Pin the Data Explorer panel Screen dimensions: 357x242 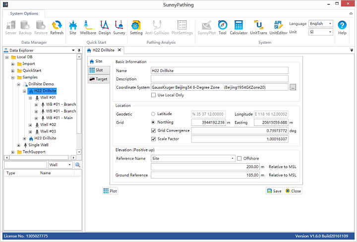(79, 50)
